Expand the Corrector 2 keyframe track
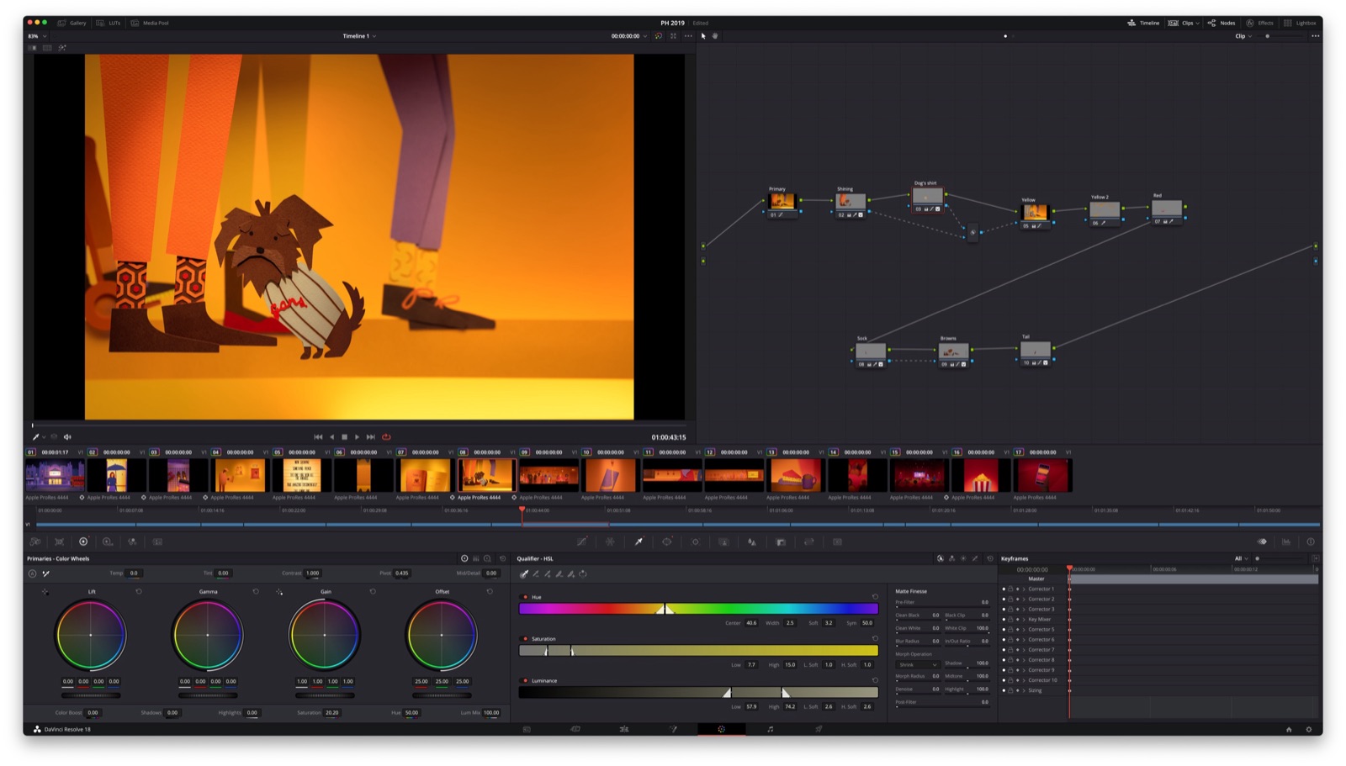This screenshot has height=766, width=1346. 1024,599
